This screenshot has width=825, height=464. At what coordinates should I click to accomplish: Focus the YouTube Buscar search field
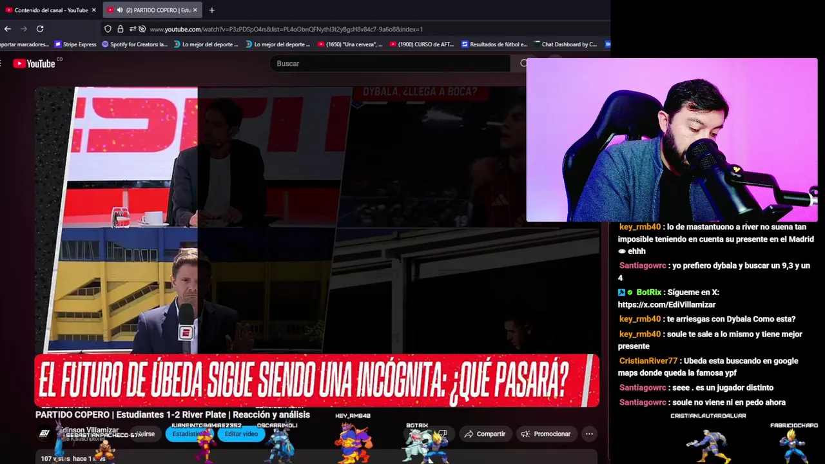point(390,63)
